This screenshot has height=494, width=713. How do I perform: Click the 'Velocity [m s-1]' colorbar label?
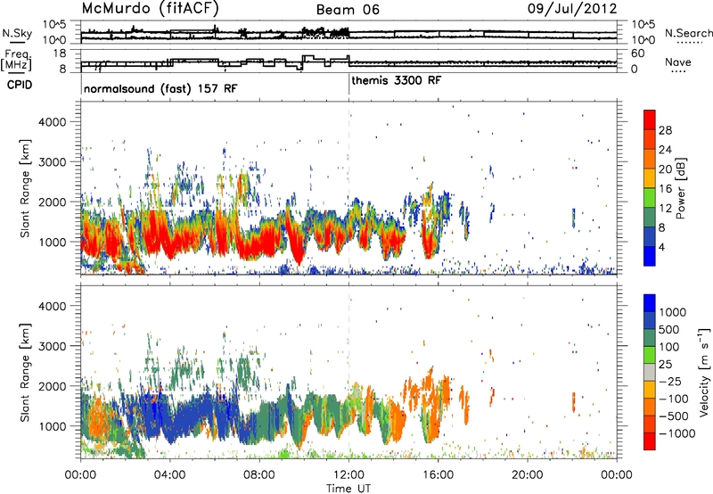pos(704,372)
